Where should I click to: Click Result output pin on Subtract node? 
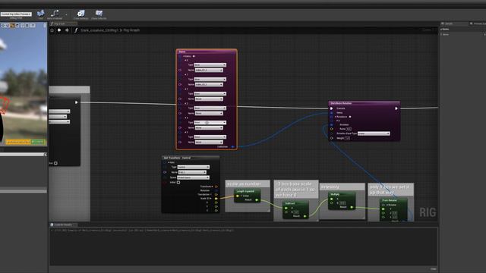(305, 216)
